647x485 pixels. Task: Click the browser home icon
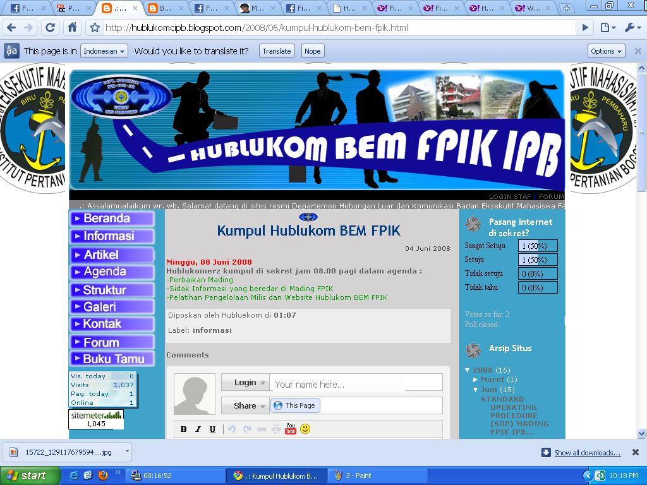pyautogui.click(x=71, y=27)
